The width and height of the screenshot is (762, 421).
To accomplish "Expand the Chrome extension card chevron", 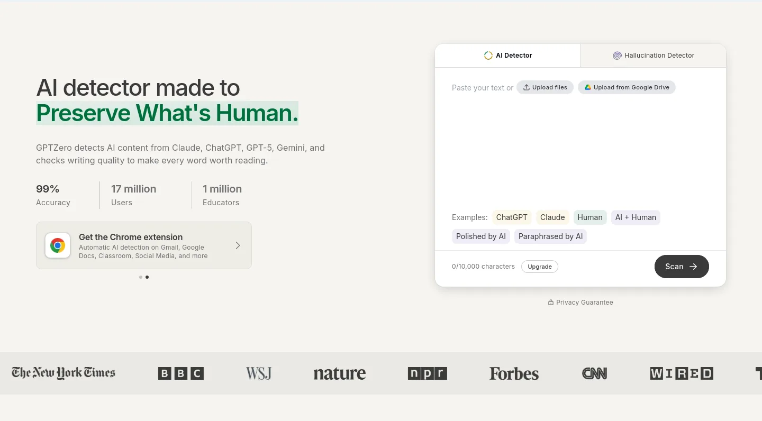I will [x=238, y=245].
